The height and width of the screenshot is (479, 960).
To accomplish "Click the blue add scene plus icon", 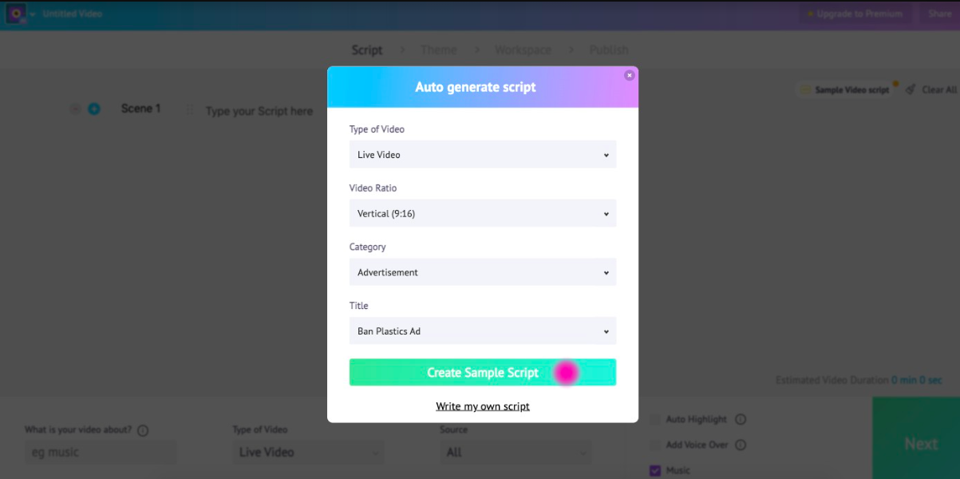I will click(x=94, y=109).
